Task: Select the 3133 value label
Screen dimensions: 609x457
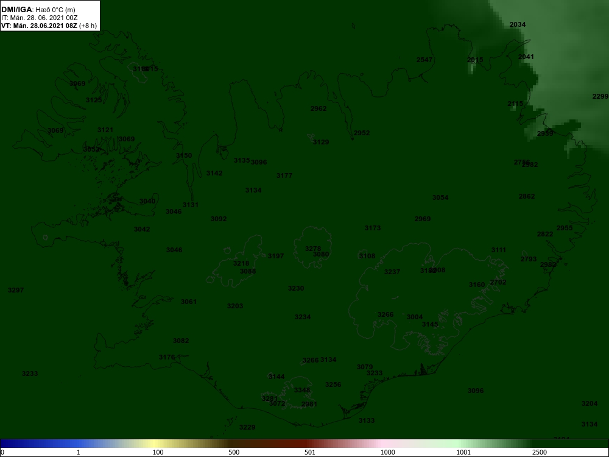Action: [366, 420]
